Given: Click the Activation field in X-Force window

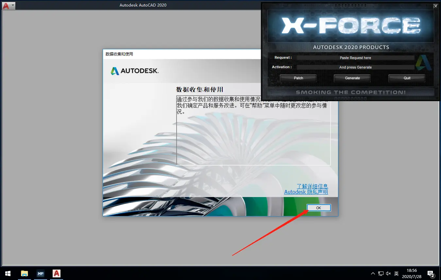Looking at the screenshot, I should click(355, 67).
